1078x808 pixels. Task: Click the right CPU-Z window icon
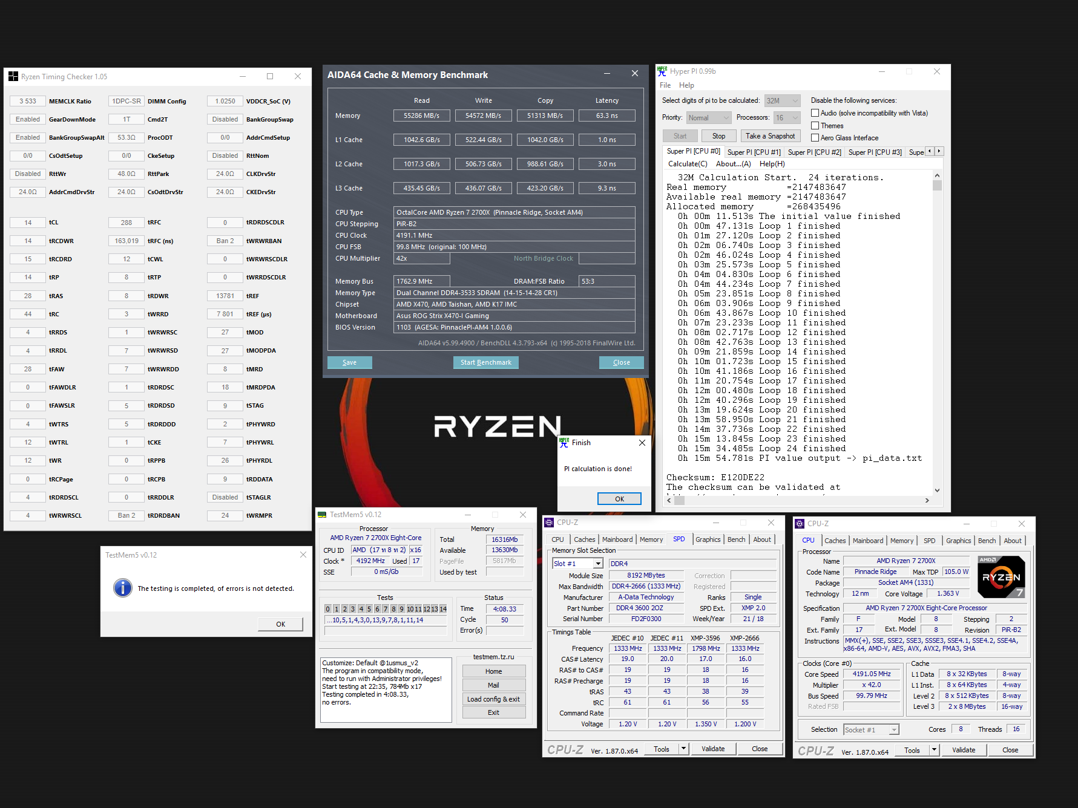tap(800, 524)
